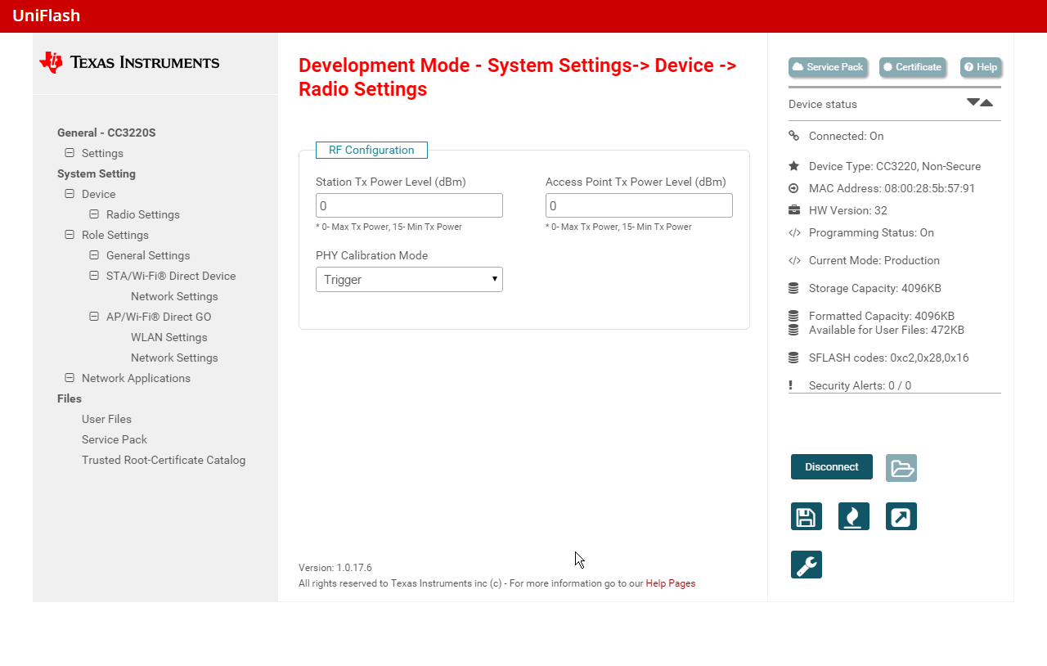Click the database icon beside Storage Capacity
The image size is (1047, 666).
point(793,288)
